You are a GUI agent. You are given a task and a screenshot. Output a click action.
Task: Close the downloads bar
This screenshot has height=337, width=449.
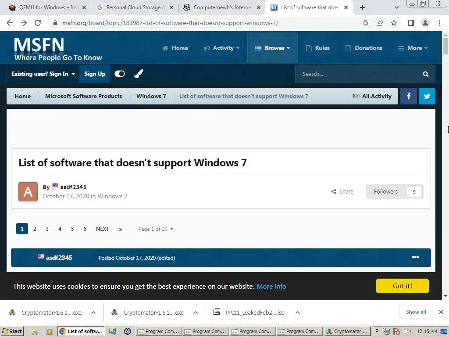(x=441, y=312)
